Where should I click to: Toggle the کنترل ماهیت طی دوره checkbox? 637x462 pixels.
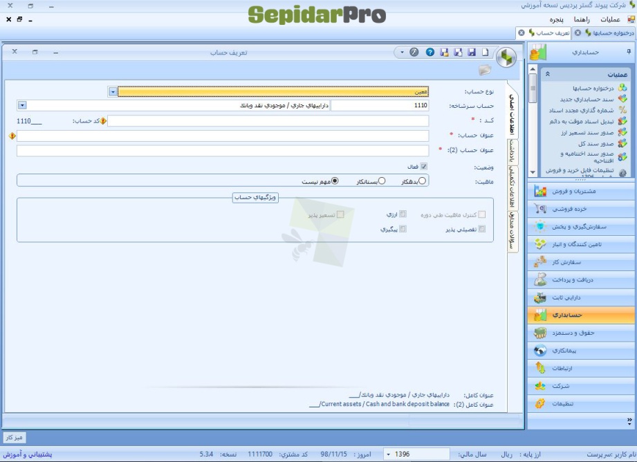click(x=482, y=214)
